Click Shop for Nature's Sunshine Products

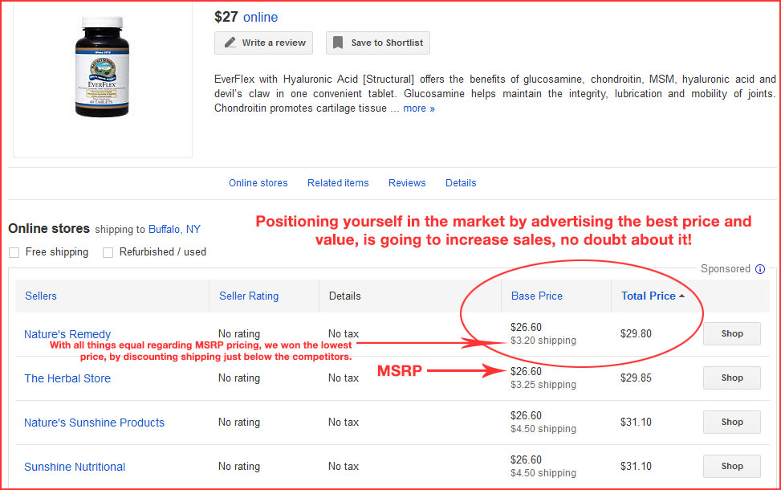click(x=732, y=422)
